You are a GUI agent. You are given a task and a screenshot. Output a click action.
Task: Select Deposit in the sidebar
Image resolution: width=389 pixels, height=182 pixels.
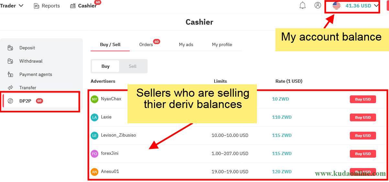(27, 48)
